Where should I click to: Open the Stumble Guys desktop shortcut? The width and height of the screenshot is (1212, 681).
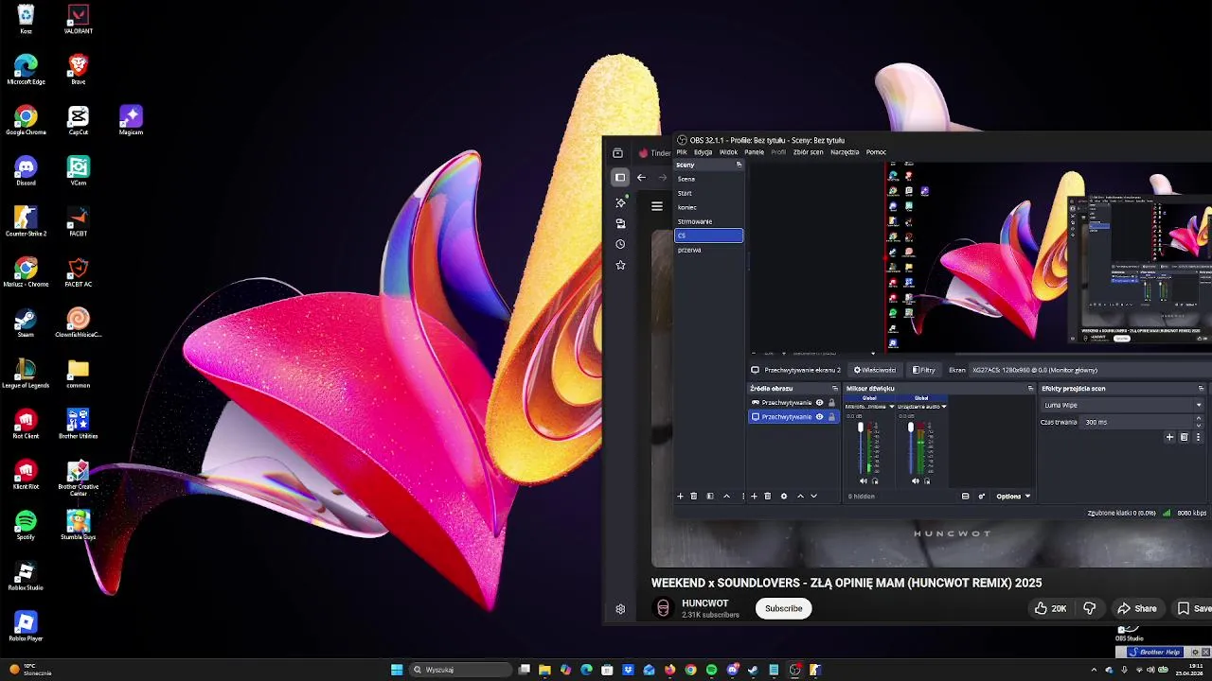[x=78, y=525]
